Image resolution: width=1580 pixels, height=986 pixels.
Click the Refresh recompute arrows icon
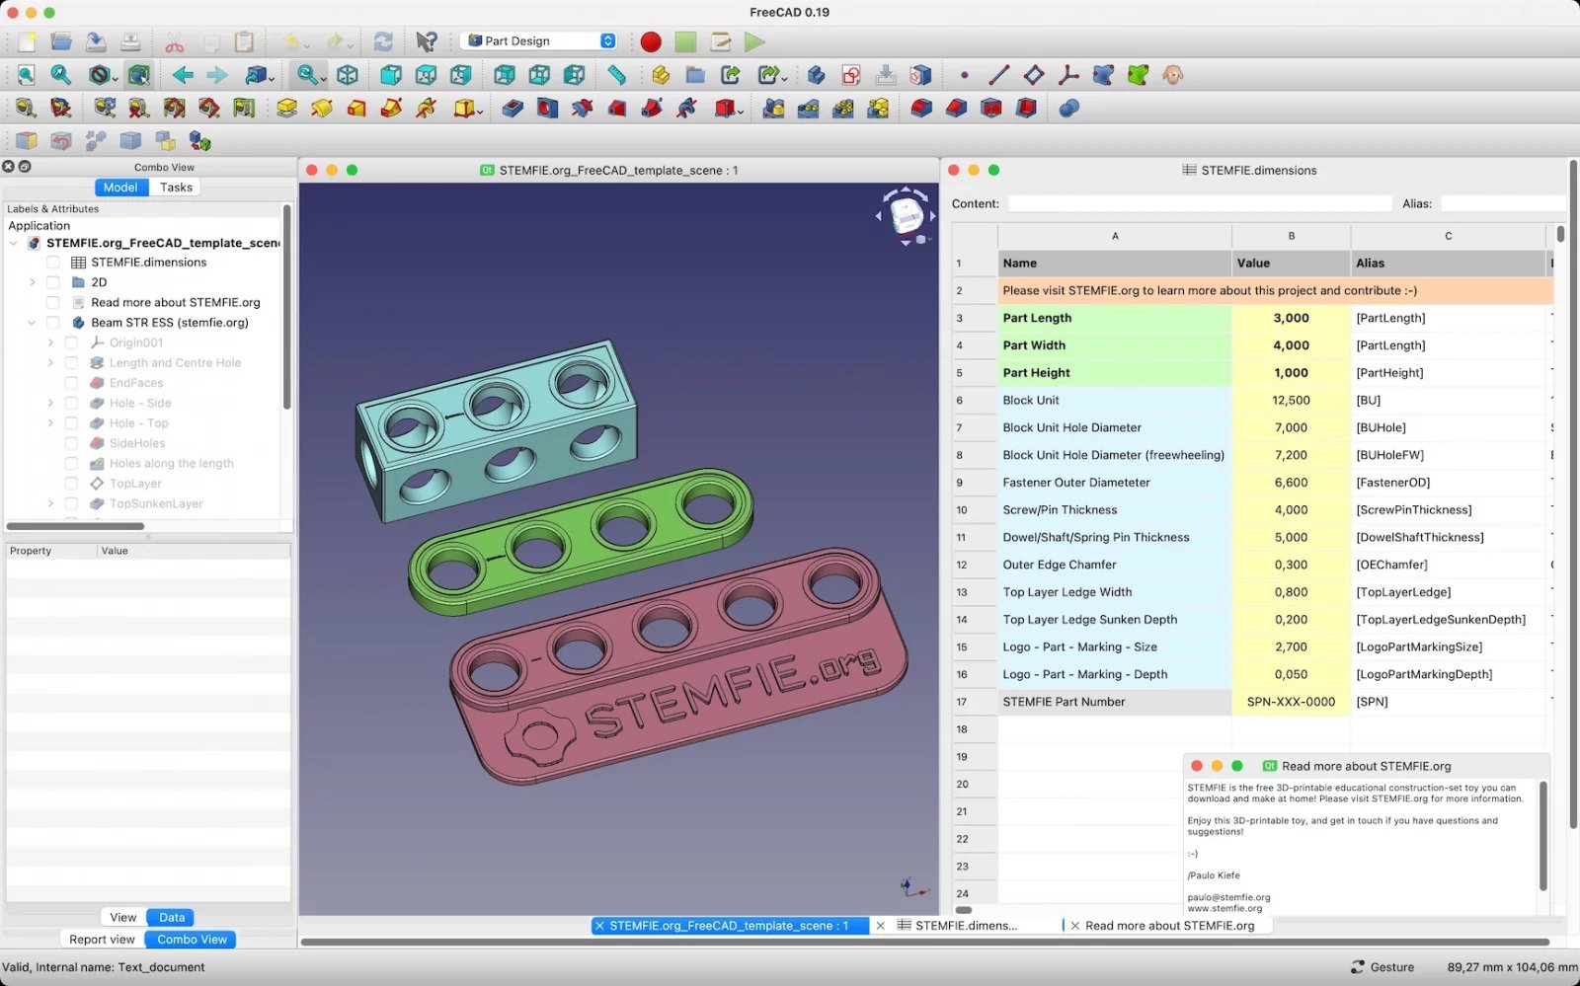tap(383, 41)
